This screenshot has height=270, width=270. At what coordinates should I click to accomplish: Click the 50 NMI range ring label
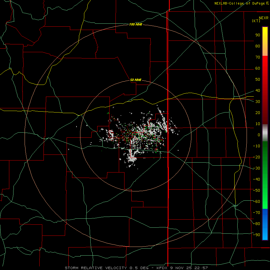[136, 80]
